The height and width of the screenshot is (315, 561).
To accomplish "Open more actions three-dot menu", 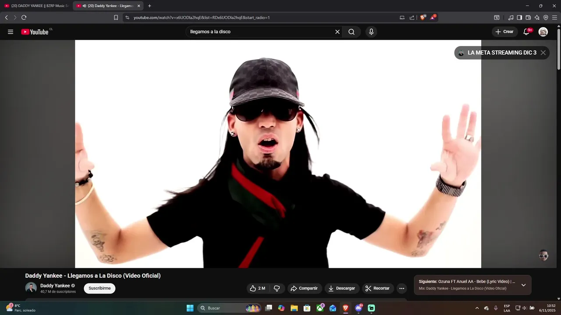I will pos(401,288).
